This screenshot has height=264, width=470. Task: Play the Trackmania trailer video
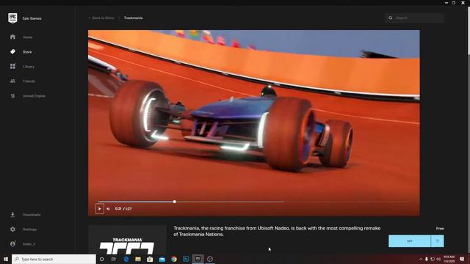pos(100,208)
